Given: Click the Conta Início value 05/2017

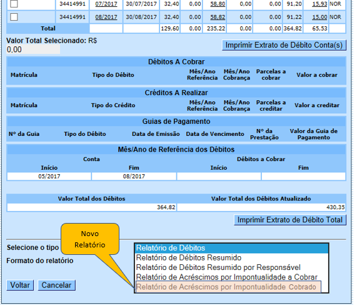Looking at the screenshot, I should pyautogui.click(x=49, y=177).
